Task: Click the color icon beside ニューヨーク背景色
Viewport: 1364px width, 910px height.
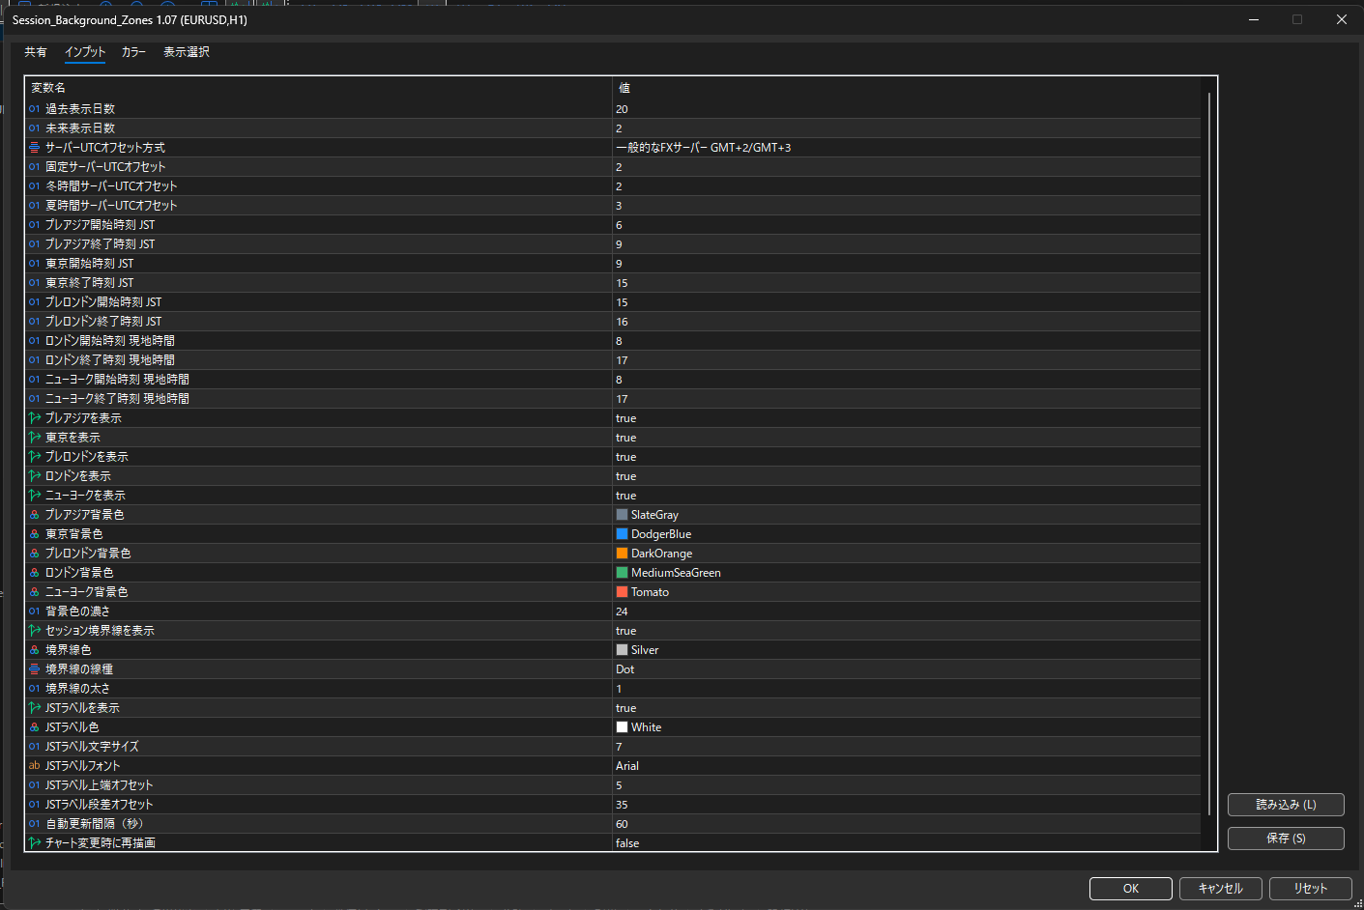Action: pyautogui.click(x=34, y=592)
